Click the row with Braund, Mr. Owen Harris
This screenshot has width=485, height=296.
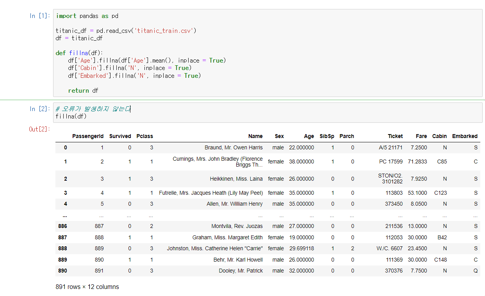(x=234, y=148)
